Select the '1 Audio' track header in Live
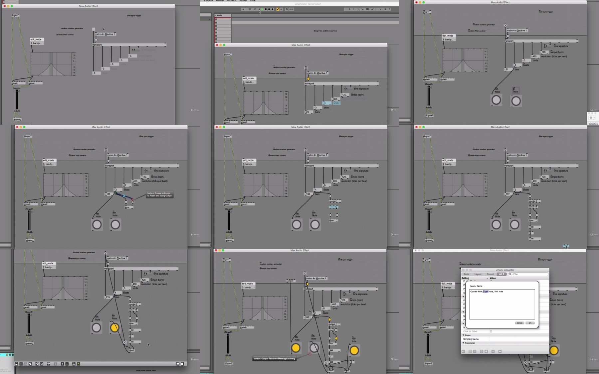This screenshot has height=374, width=599. (x=223, y=15)
